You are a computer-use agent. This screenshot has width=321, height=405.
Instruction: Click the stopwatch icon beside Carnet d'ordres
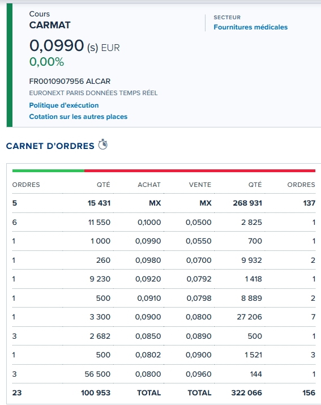(x=103, y=144)
